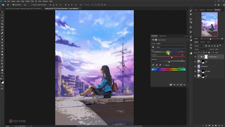Pick the Subtract from Sample eyedropper
The height and width of the screenshot is (127, 225).
coord(160,65)
